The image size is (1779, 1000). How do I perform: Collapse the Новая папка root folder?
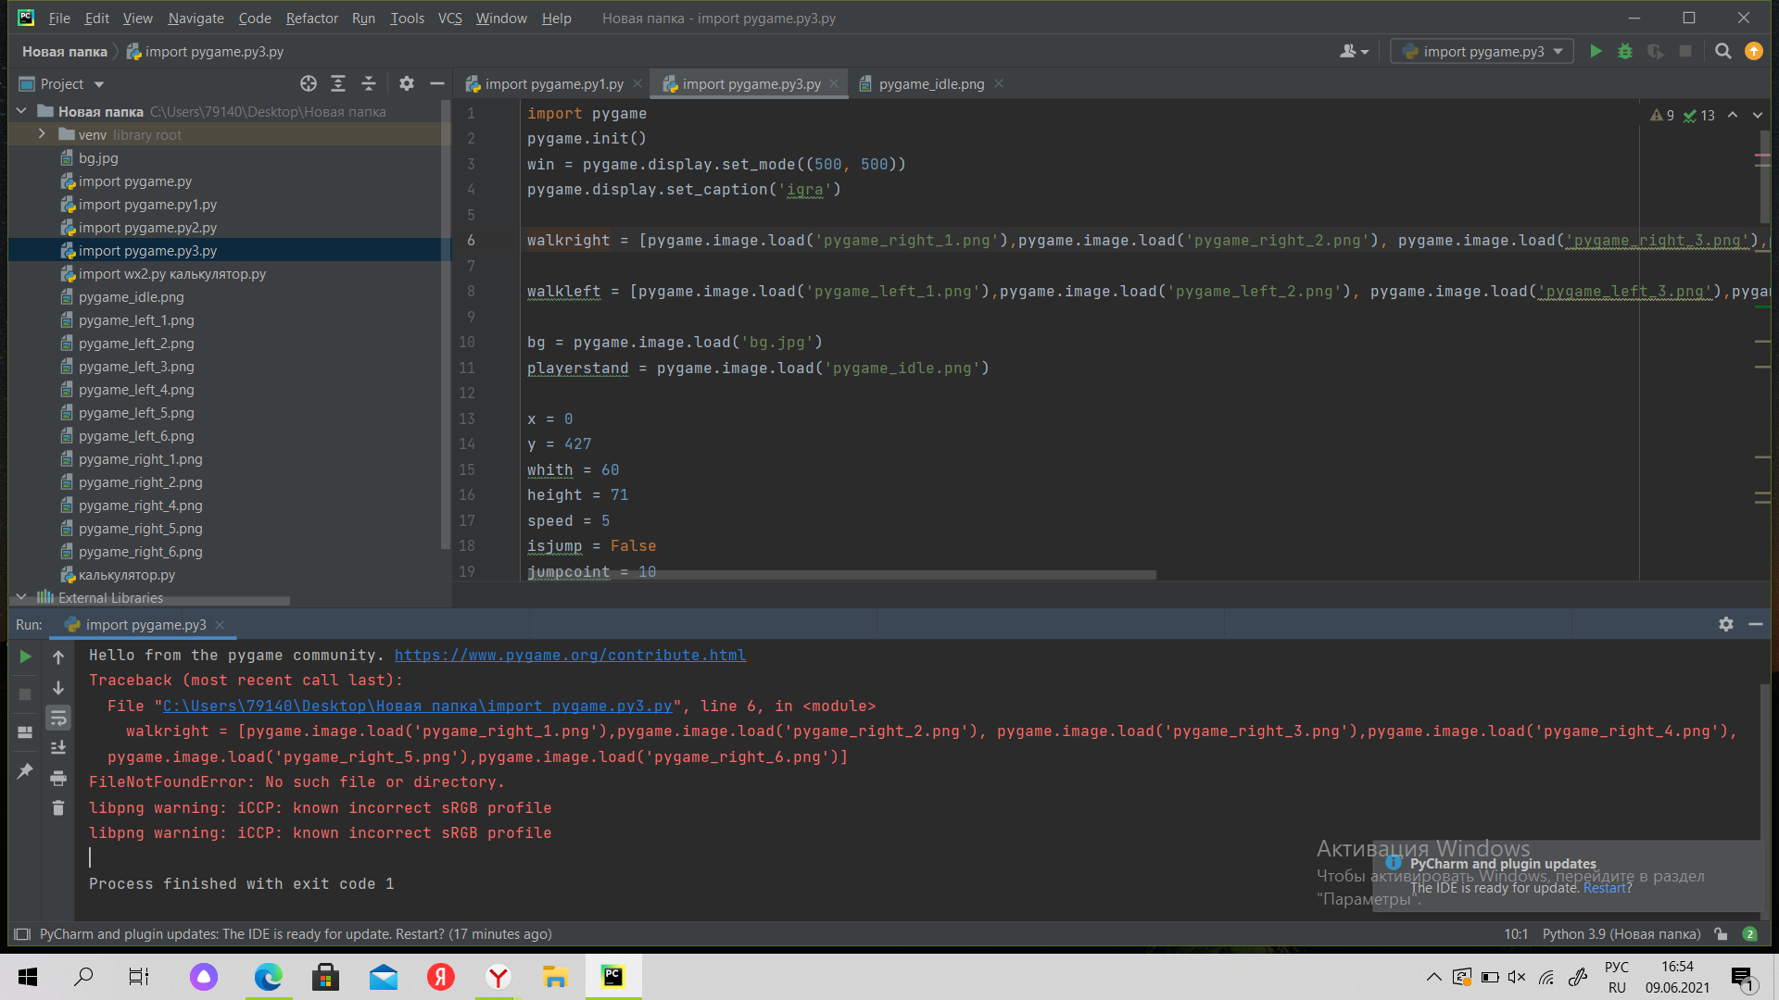pos(21,111)
